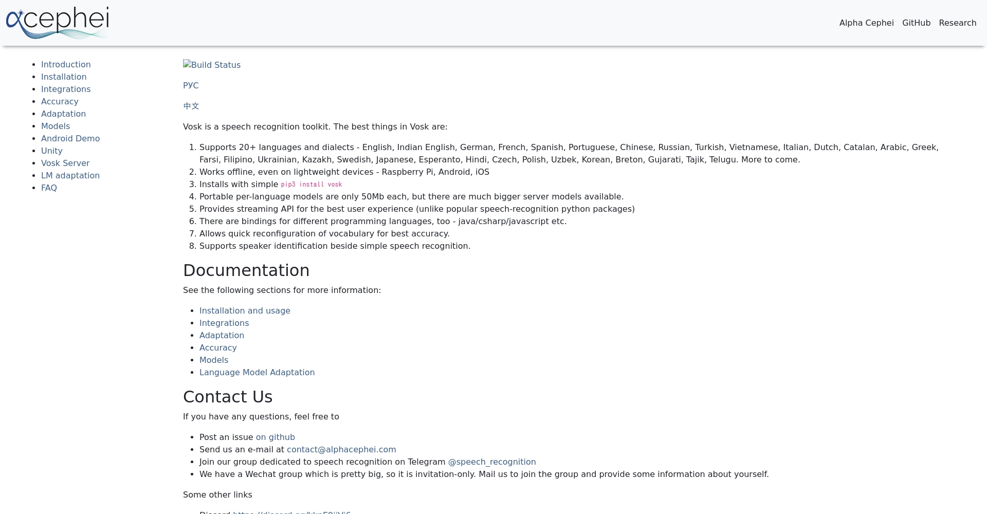
Task: Open Installation and usage link
Action: point(245,310)
